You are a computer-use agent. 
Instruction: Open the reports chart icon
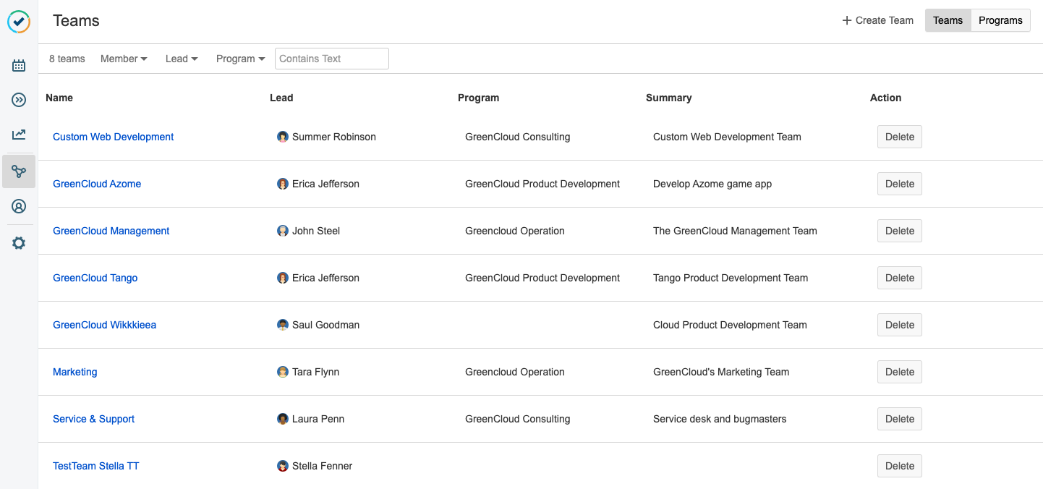[x=19, y=135]
